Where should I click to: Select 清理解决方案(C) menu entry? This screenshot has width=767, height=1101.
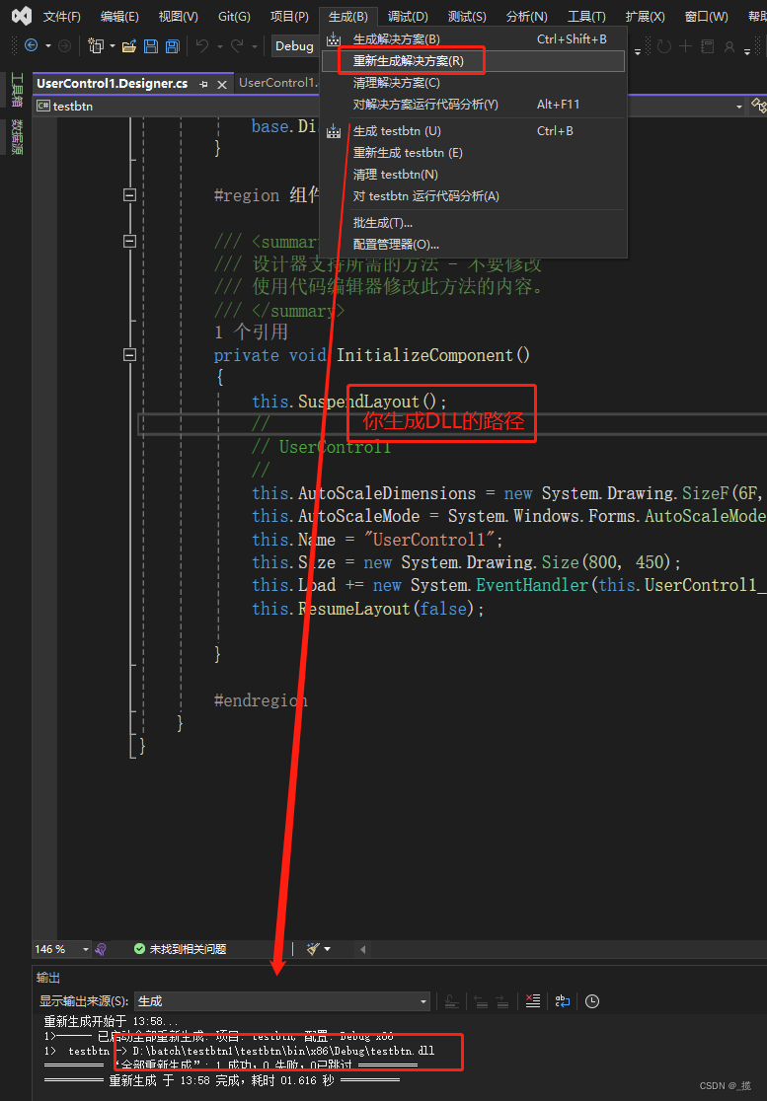click(x=474, y=83)
